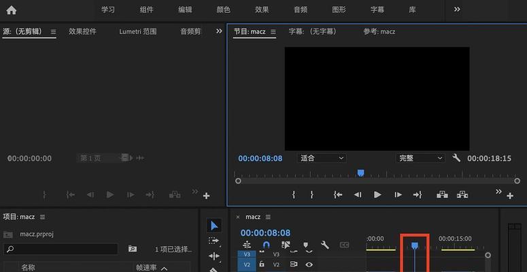Click the Program monitor scrub bar playhead
The height and width of the screenshot is (272, 527).
coord(360,173)
